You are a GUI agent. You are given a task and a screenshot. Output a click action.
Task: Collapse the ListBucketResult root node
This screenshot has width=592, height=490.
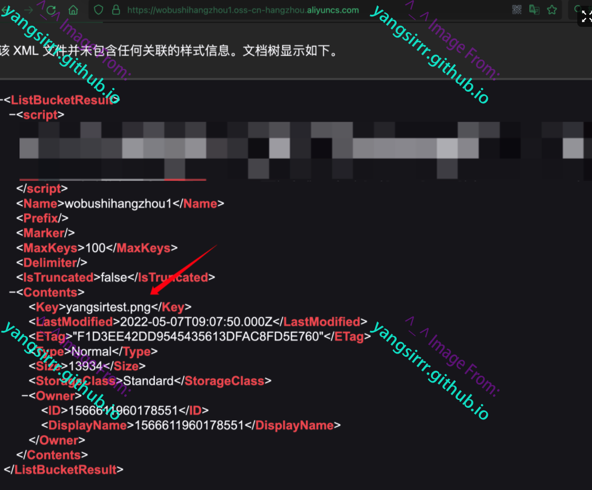[x=1, y=100]
